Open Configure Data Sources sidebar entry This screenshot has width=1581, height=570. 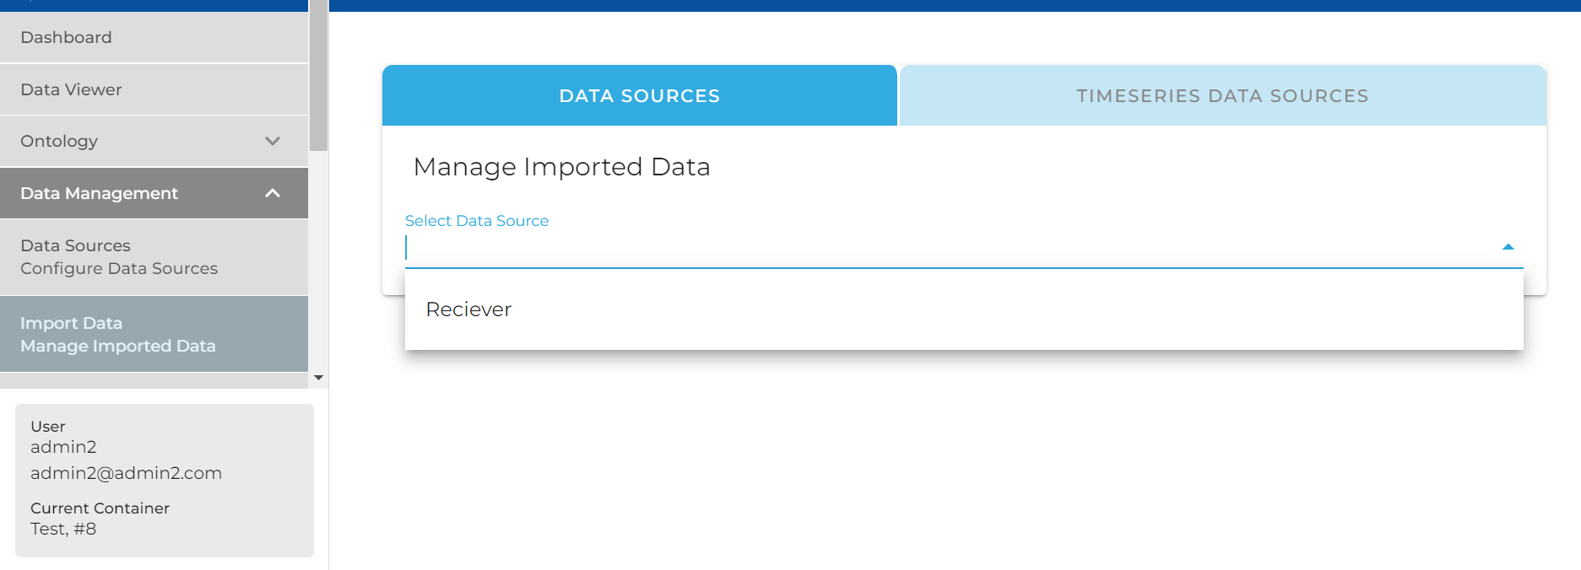119,257
